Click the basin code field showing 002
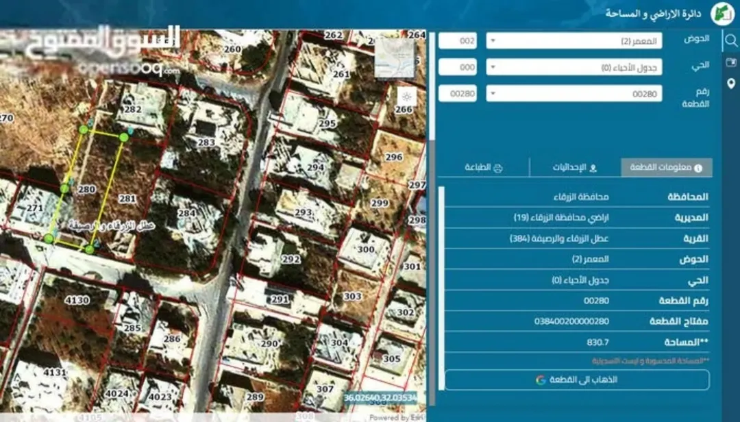This screenshot has height=422, width=740. click(x=457, y=41)
